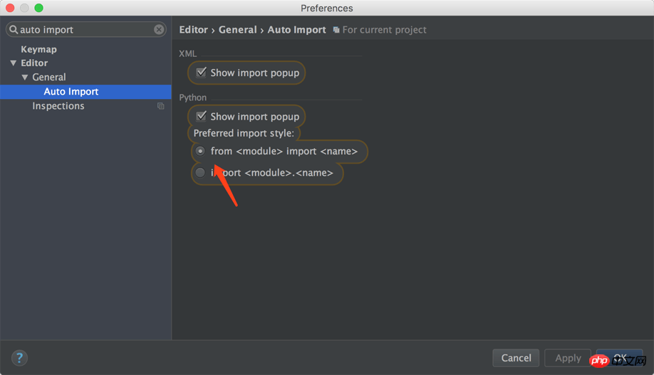The image size is (654, 375).
Task: Select from <module> import <name> style
Action: 200,151
